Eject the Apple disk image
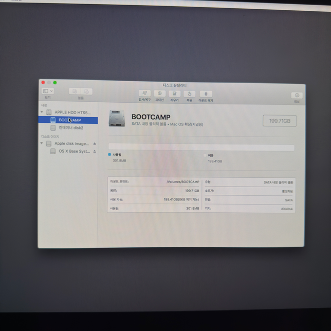The width and height of the screenshot is (331, 331). point(95,144)
